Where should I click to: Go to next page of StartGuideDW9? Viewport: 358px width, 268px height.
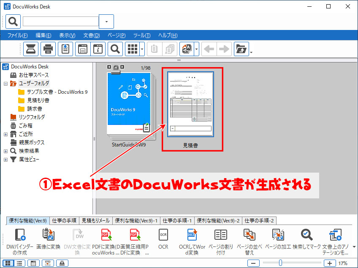(x=122, y=67)
